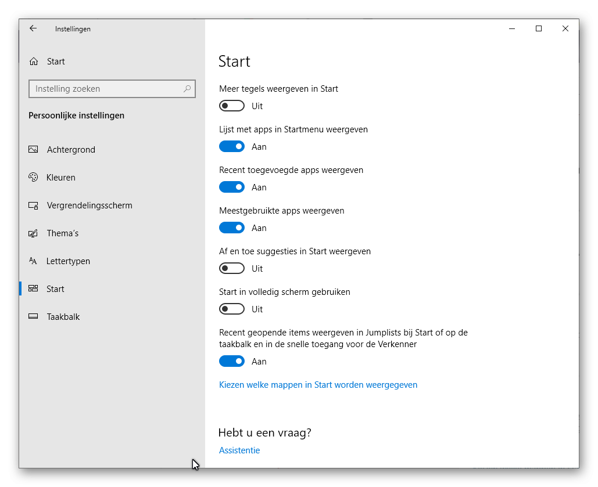Select Taakbalk in the sidebar

click(x=112, y=317)
